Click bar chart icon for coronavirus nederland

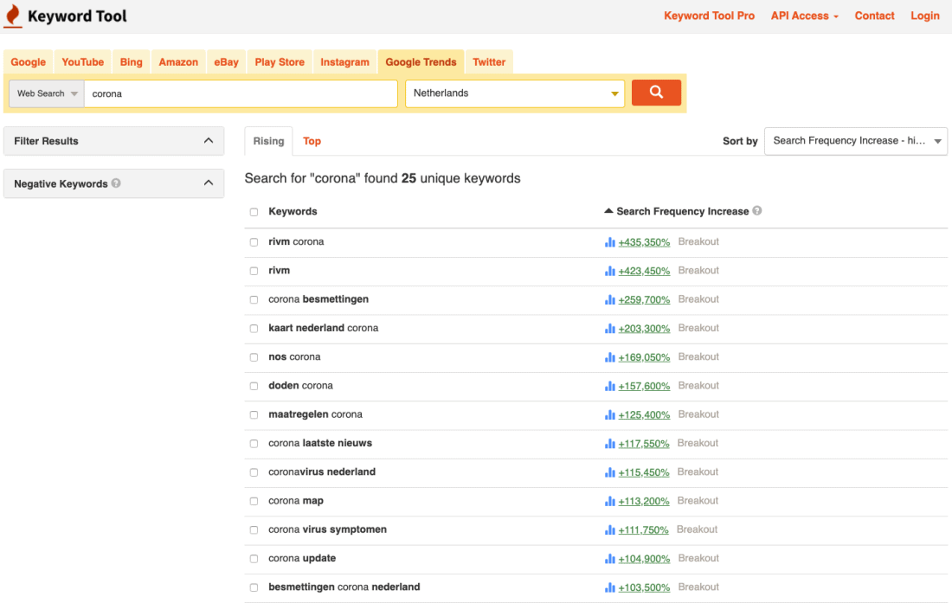(x=609, y=472)
